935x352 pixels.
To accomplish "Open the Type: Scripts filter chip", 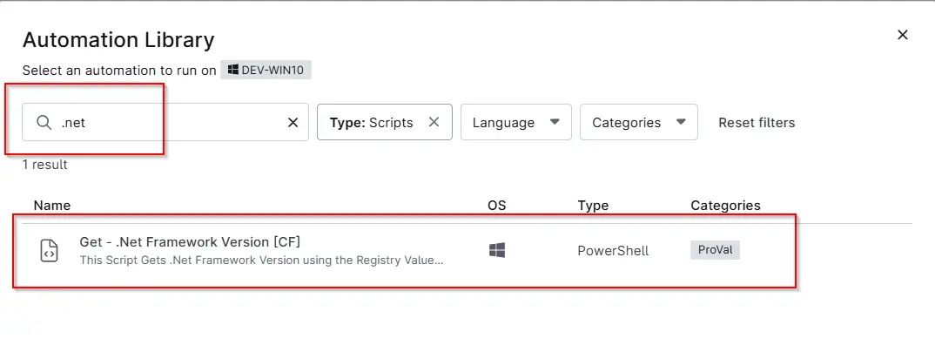I will pos(372,122).
